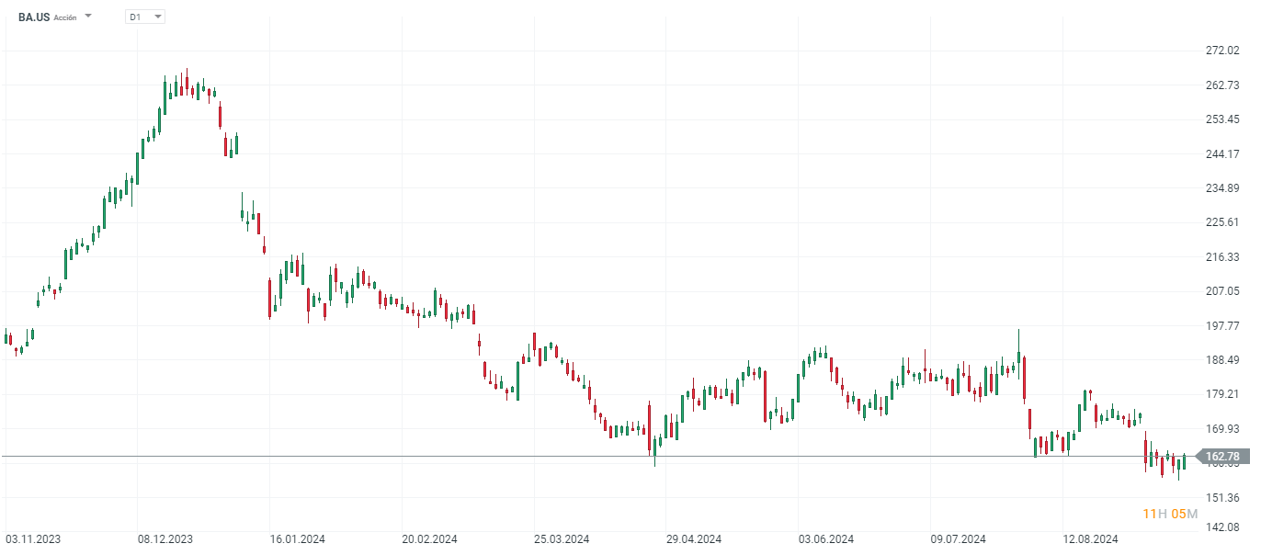Click the 12.08.2024 date marker

(x=1090, y=539)
